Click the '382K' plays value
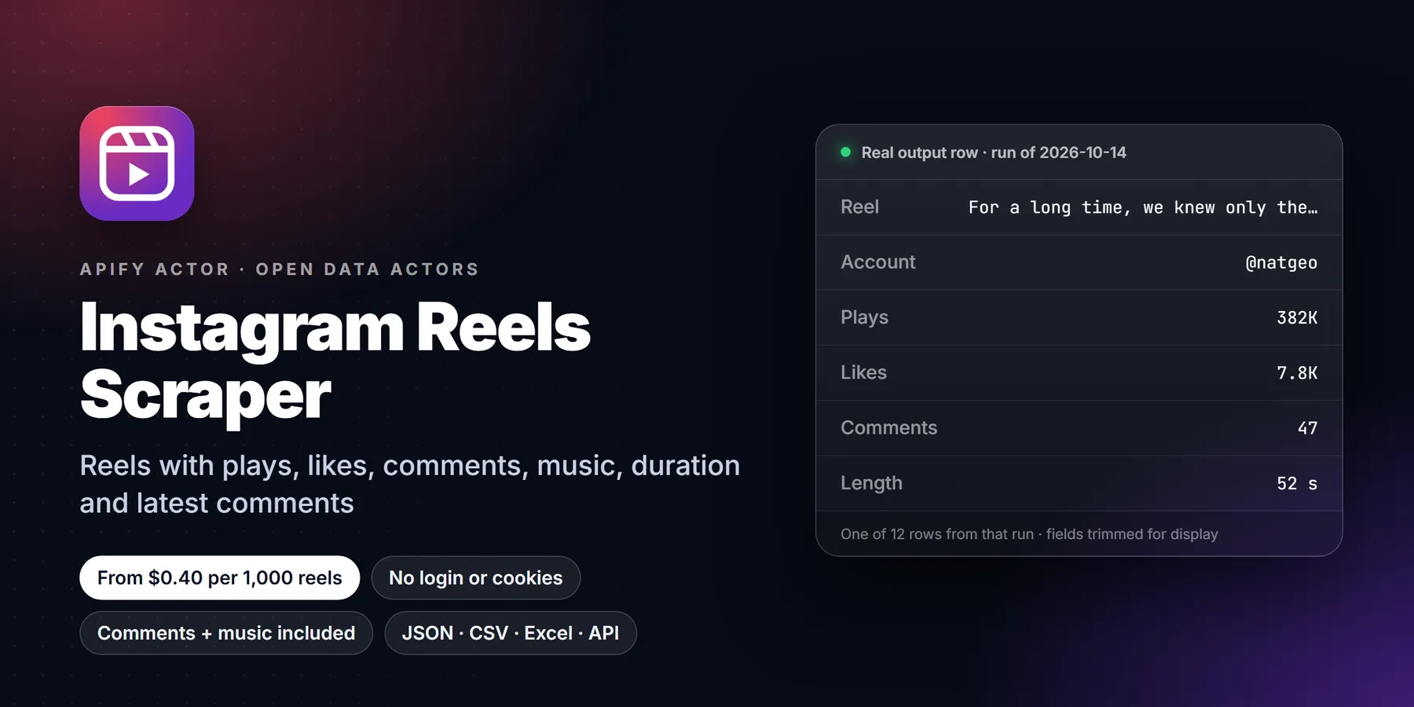The width and height of the screenshot is (1414, 707). click(x=1297, y=317)
